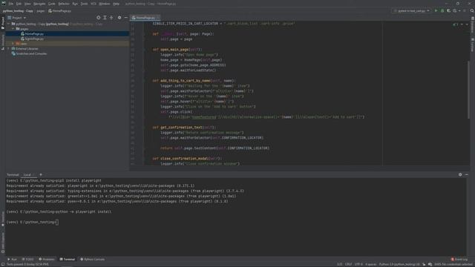This screenshot has width=475, height=267.
Task: Expand the venv folder
Action: coord(13,44)
